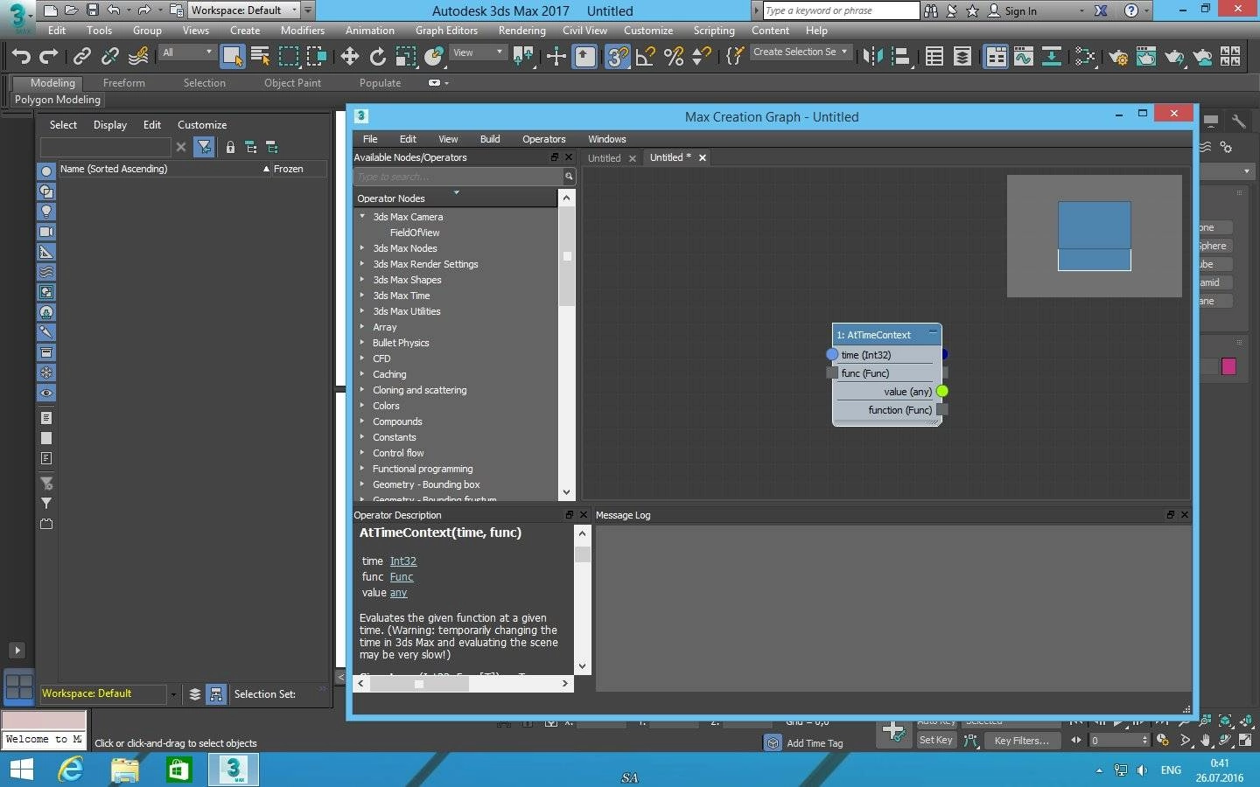Toggle Window/Crossing selection mode
This screenshot has height=787, width=1260.
316,57
